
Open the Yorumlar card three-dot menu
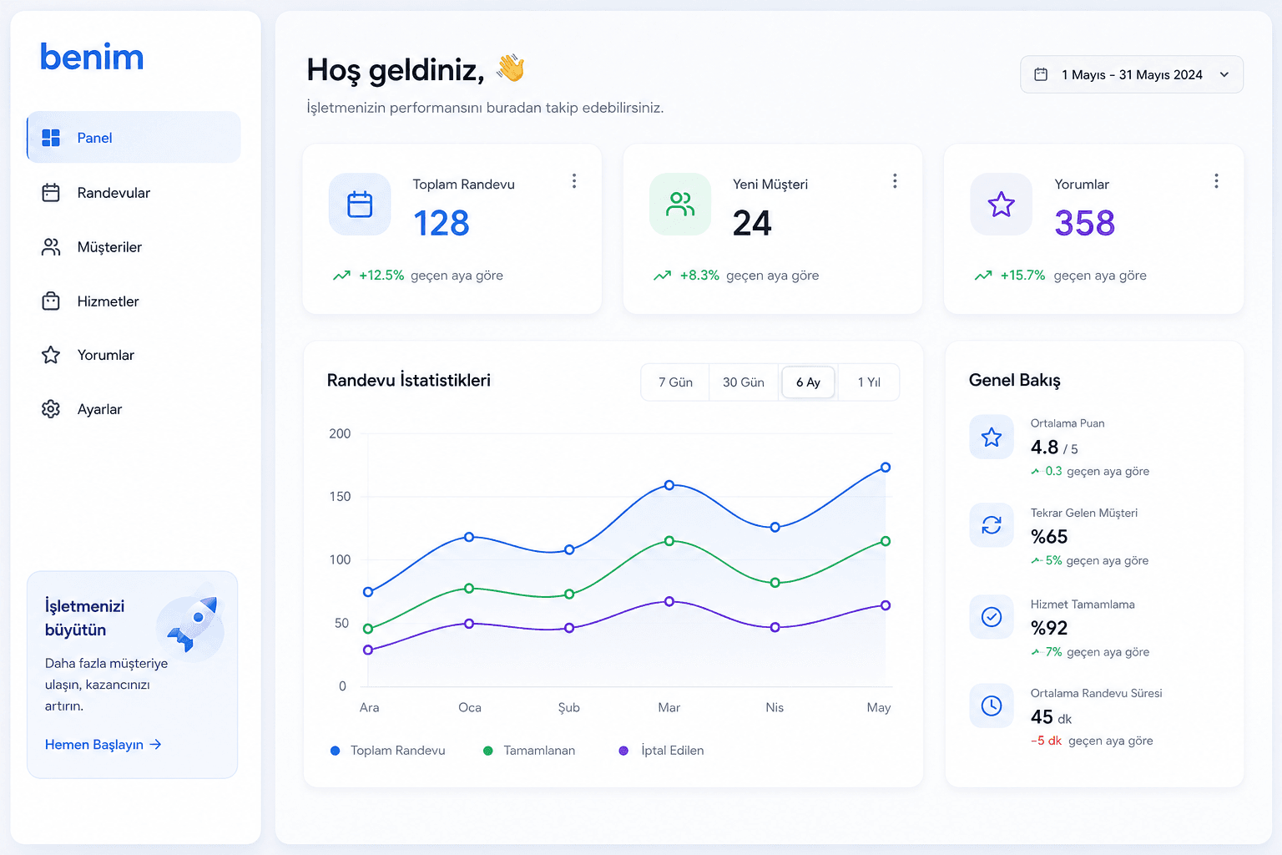click(x=1216, y=181)
